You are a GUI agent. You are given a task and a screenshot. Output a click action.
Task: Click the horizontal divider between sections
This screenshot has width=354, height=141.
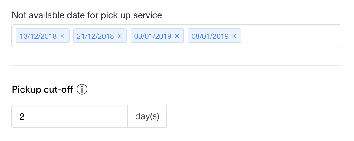point(176,66)
